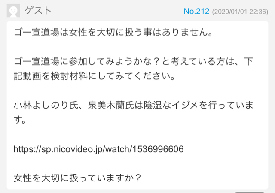Click the line starting ゴー宣道場に参加してみようかな
275x193 pixels.
[x=134, y=61]
